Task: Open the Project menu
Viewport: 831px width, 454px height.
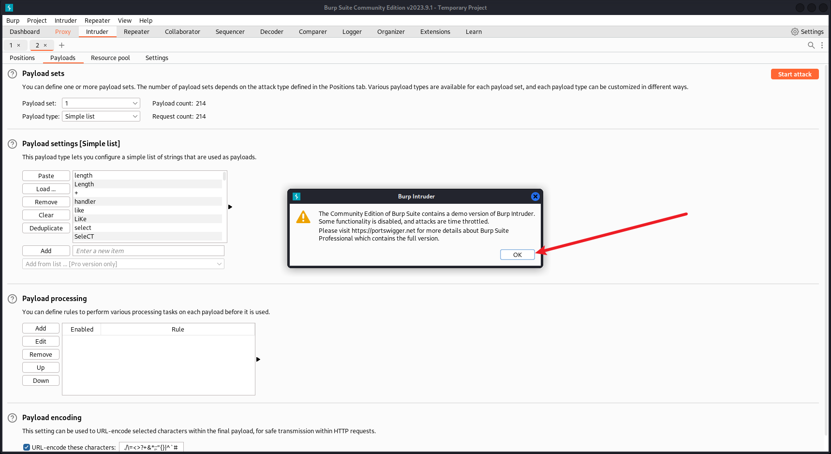Action: [37, 20]
